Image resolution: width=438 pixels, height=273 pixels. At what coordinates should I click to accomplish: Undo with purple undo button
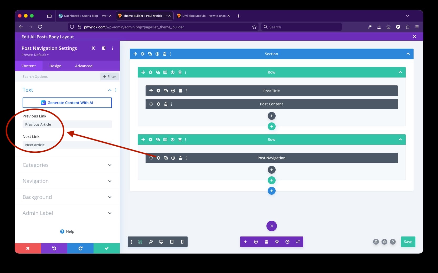tap(54, 248)
